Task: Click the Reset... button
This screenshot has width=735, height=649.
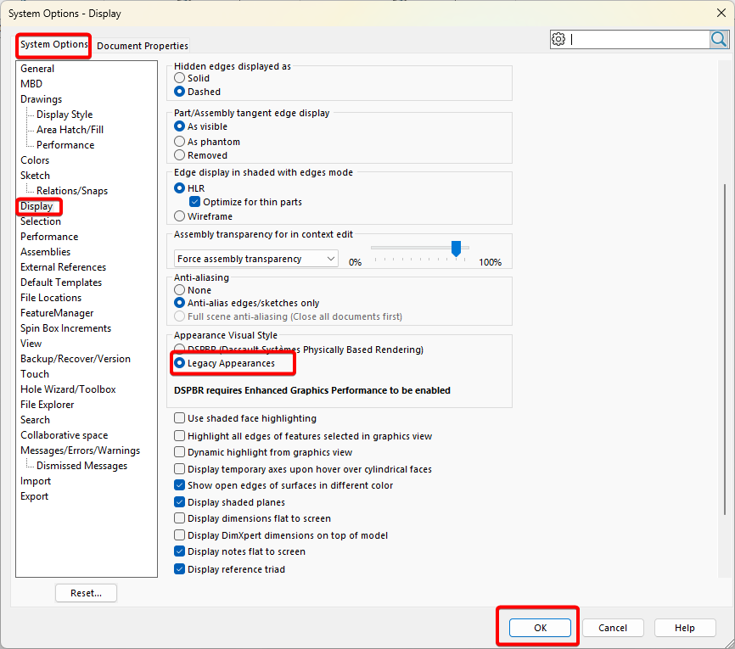Action: (x=87, y=593)
